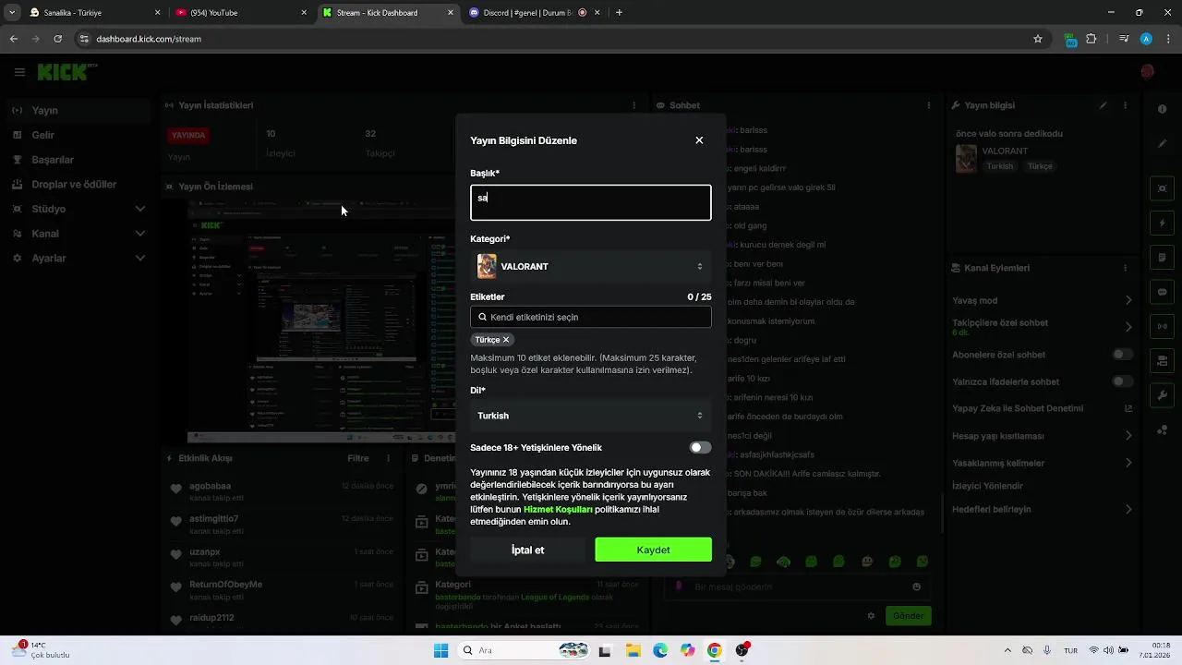Open Droplar ve ödüller sidebar item
Image resolution: width=1182 pixels, height=665 pixels.
(78, 184)
